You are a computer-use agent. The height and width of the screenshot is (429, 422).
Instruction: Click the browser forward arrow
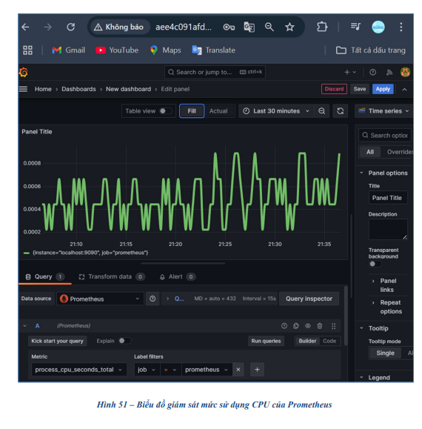tap(48, 27)
